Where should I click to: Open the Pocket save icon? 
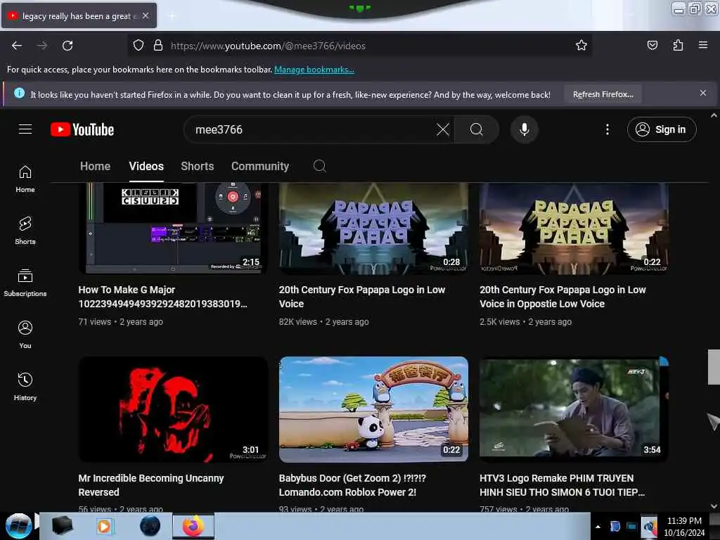652,45
